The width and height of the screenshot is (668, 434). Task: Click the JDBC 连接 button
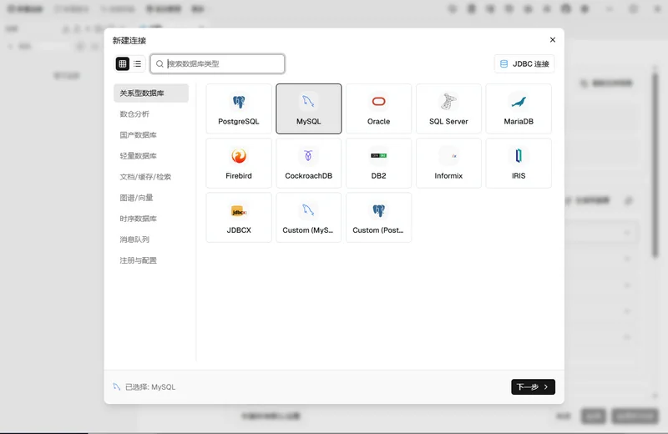(524, 64)
